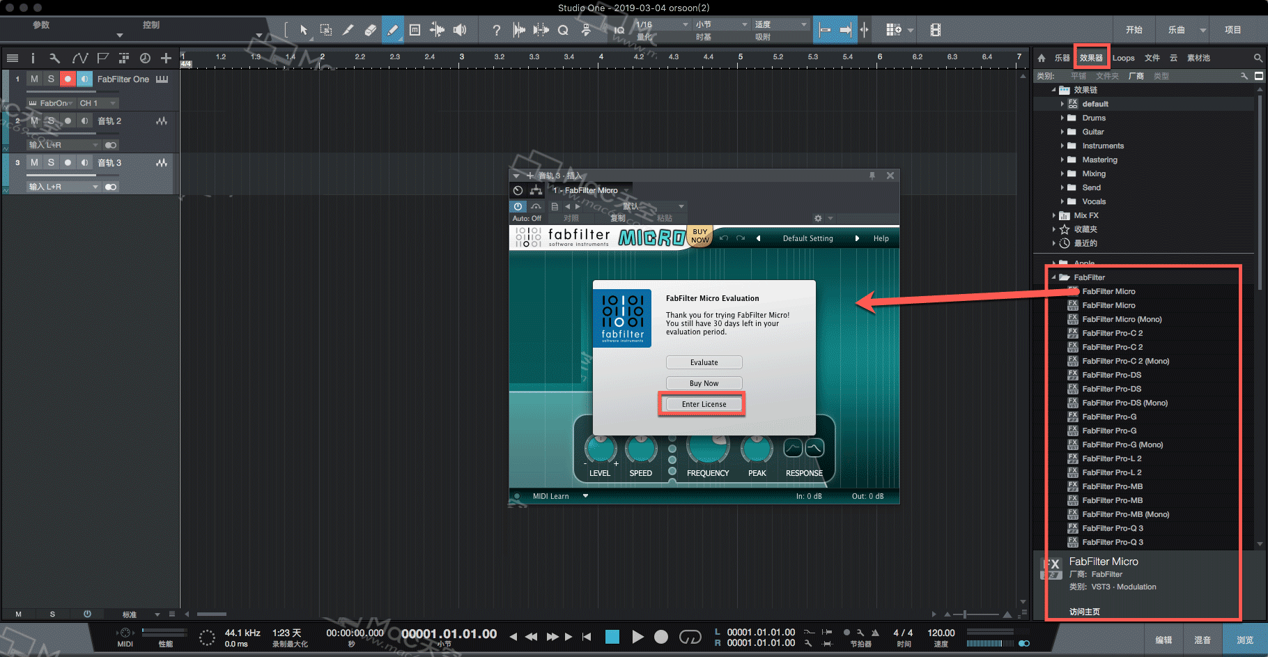Open plugin settings gear in FabFilter window
Image resolution: width=1268 pixels, height=657 pixels.
tap(818, 218)
